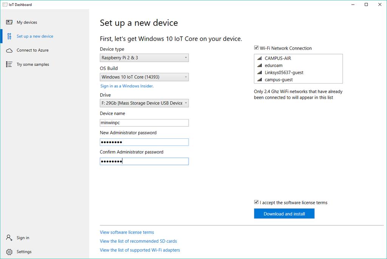Image resolution: width=387 pixels, height=259 pixels.
Task: Select the Linksys05637-guest network name
Action: tap(284, 73)
